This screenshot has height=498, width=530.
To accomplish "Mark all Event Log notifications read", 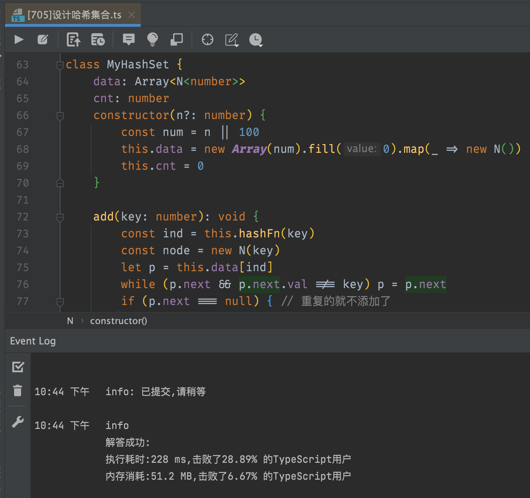I will coord(18,367).
